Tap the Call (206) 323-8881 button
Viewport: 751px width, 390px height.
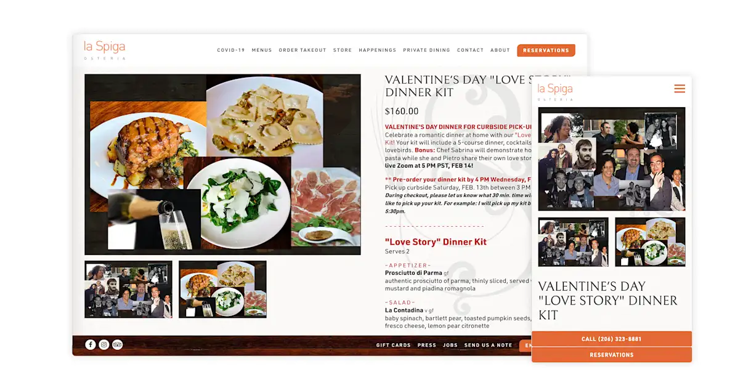612,339
